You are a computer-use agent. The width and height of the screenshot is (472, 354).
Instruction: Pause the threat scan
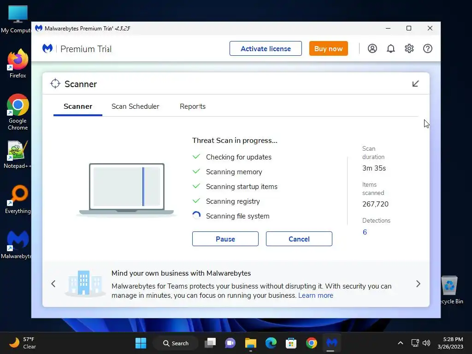[x=225, y=239]
